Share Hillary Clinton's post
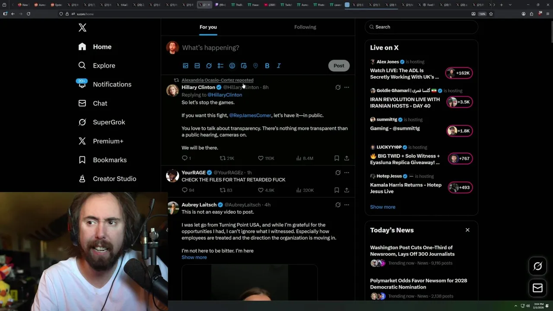The width and height of the screenshot is (553, 311). (346, 158)
